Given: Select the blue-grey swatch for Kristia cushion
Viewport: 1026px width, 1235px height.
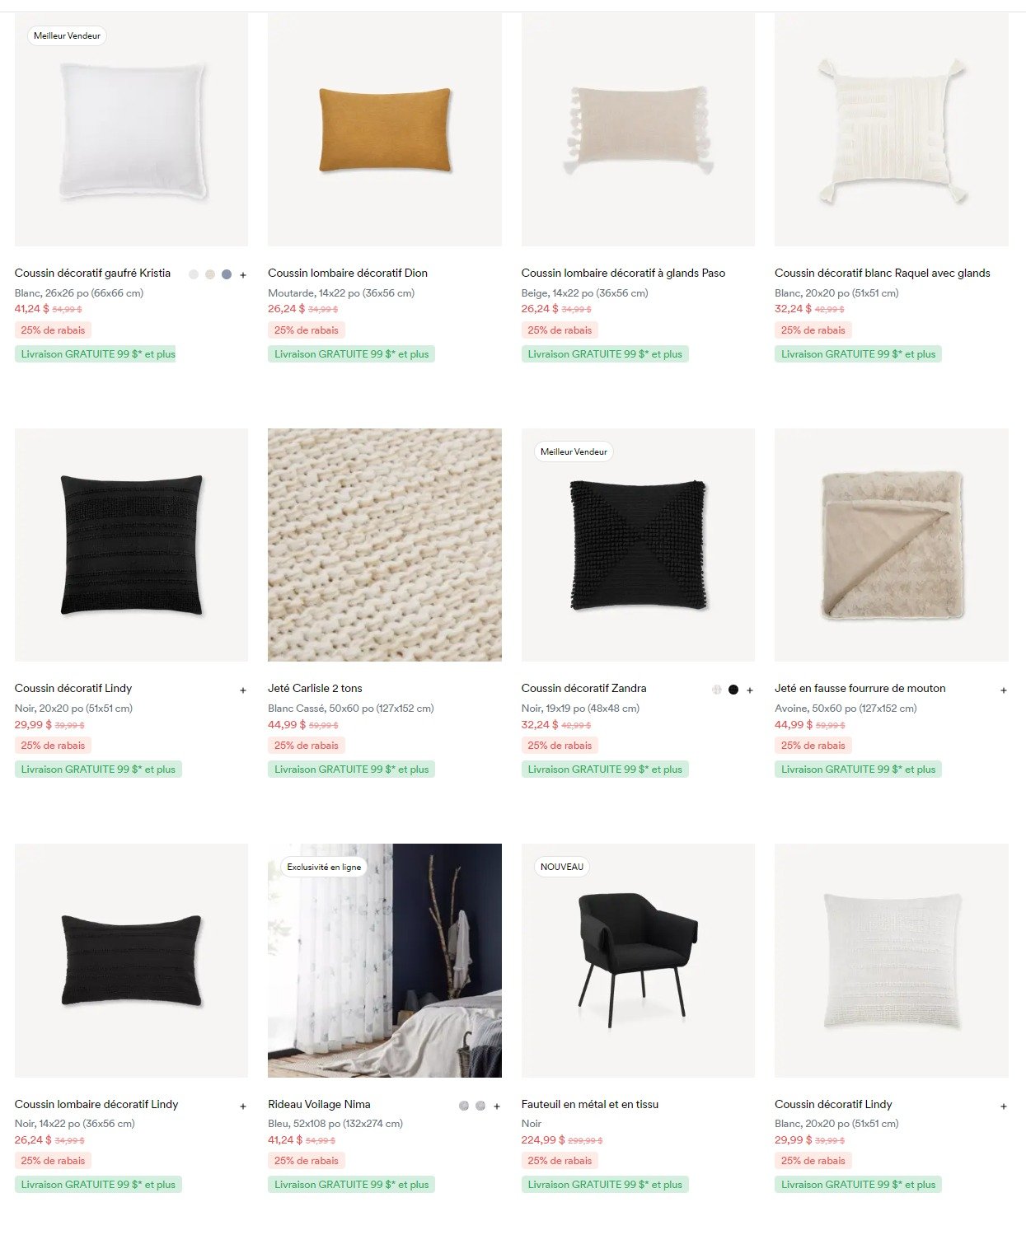Looking at the screenshot, I should coord(227,274).
